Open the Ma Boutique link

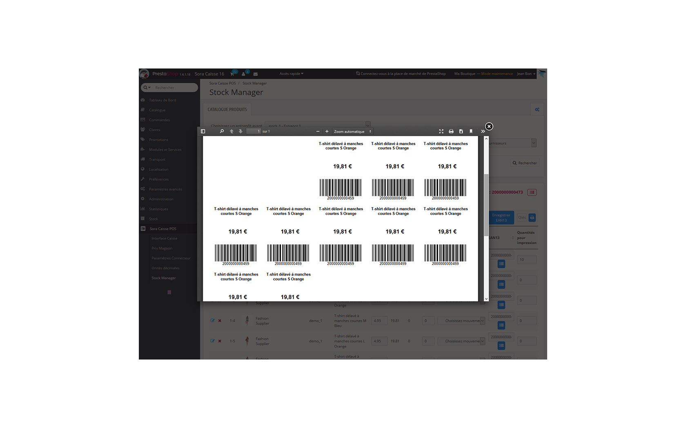coord(465,74)
